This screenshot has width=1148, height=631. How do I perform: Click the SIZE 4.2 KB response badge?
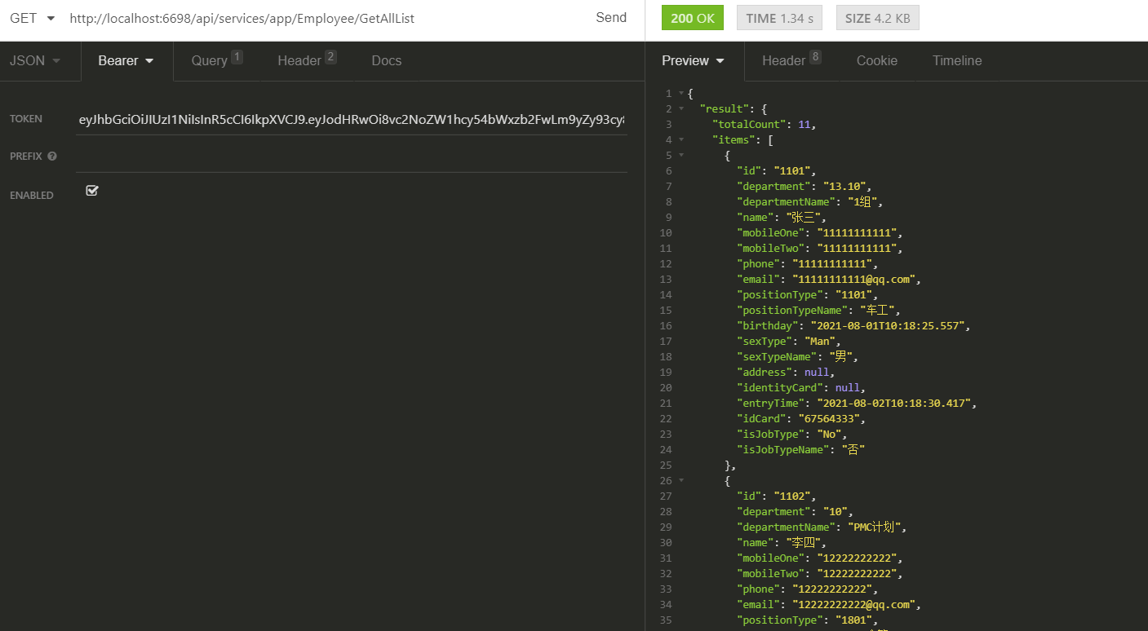tap(877, 16)
